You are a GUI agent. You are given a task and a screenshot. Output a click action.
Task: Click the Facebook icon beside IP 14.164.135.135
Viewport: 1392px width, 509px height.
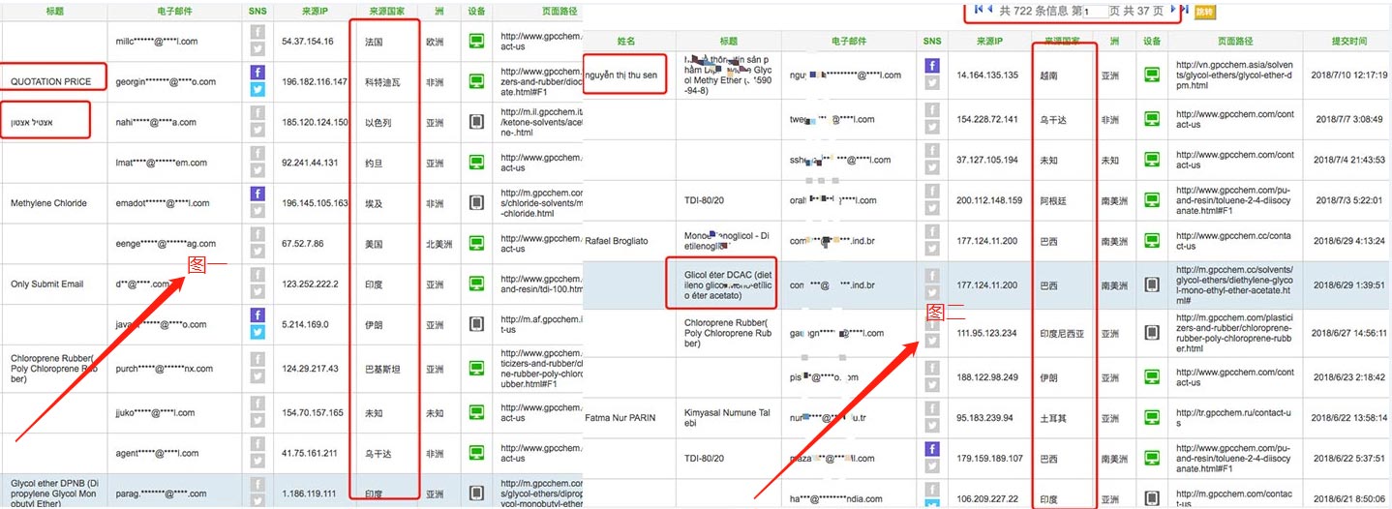pos(931,66)
